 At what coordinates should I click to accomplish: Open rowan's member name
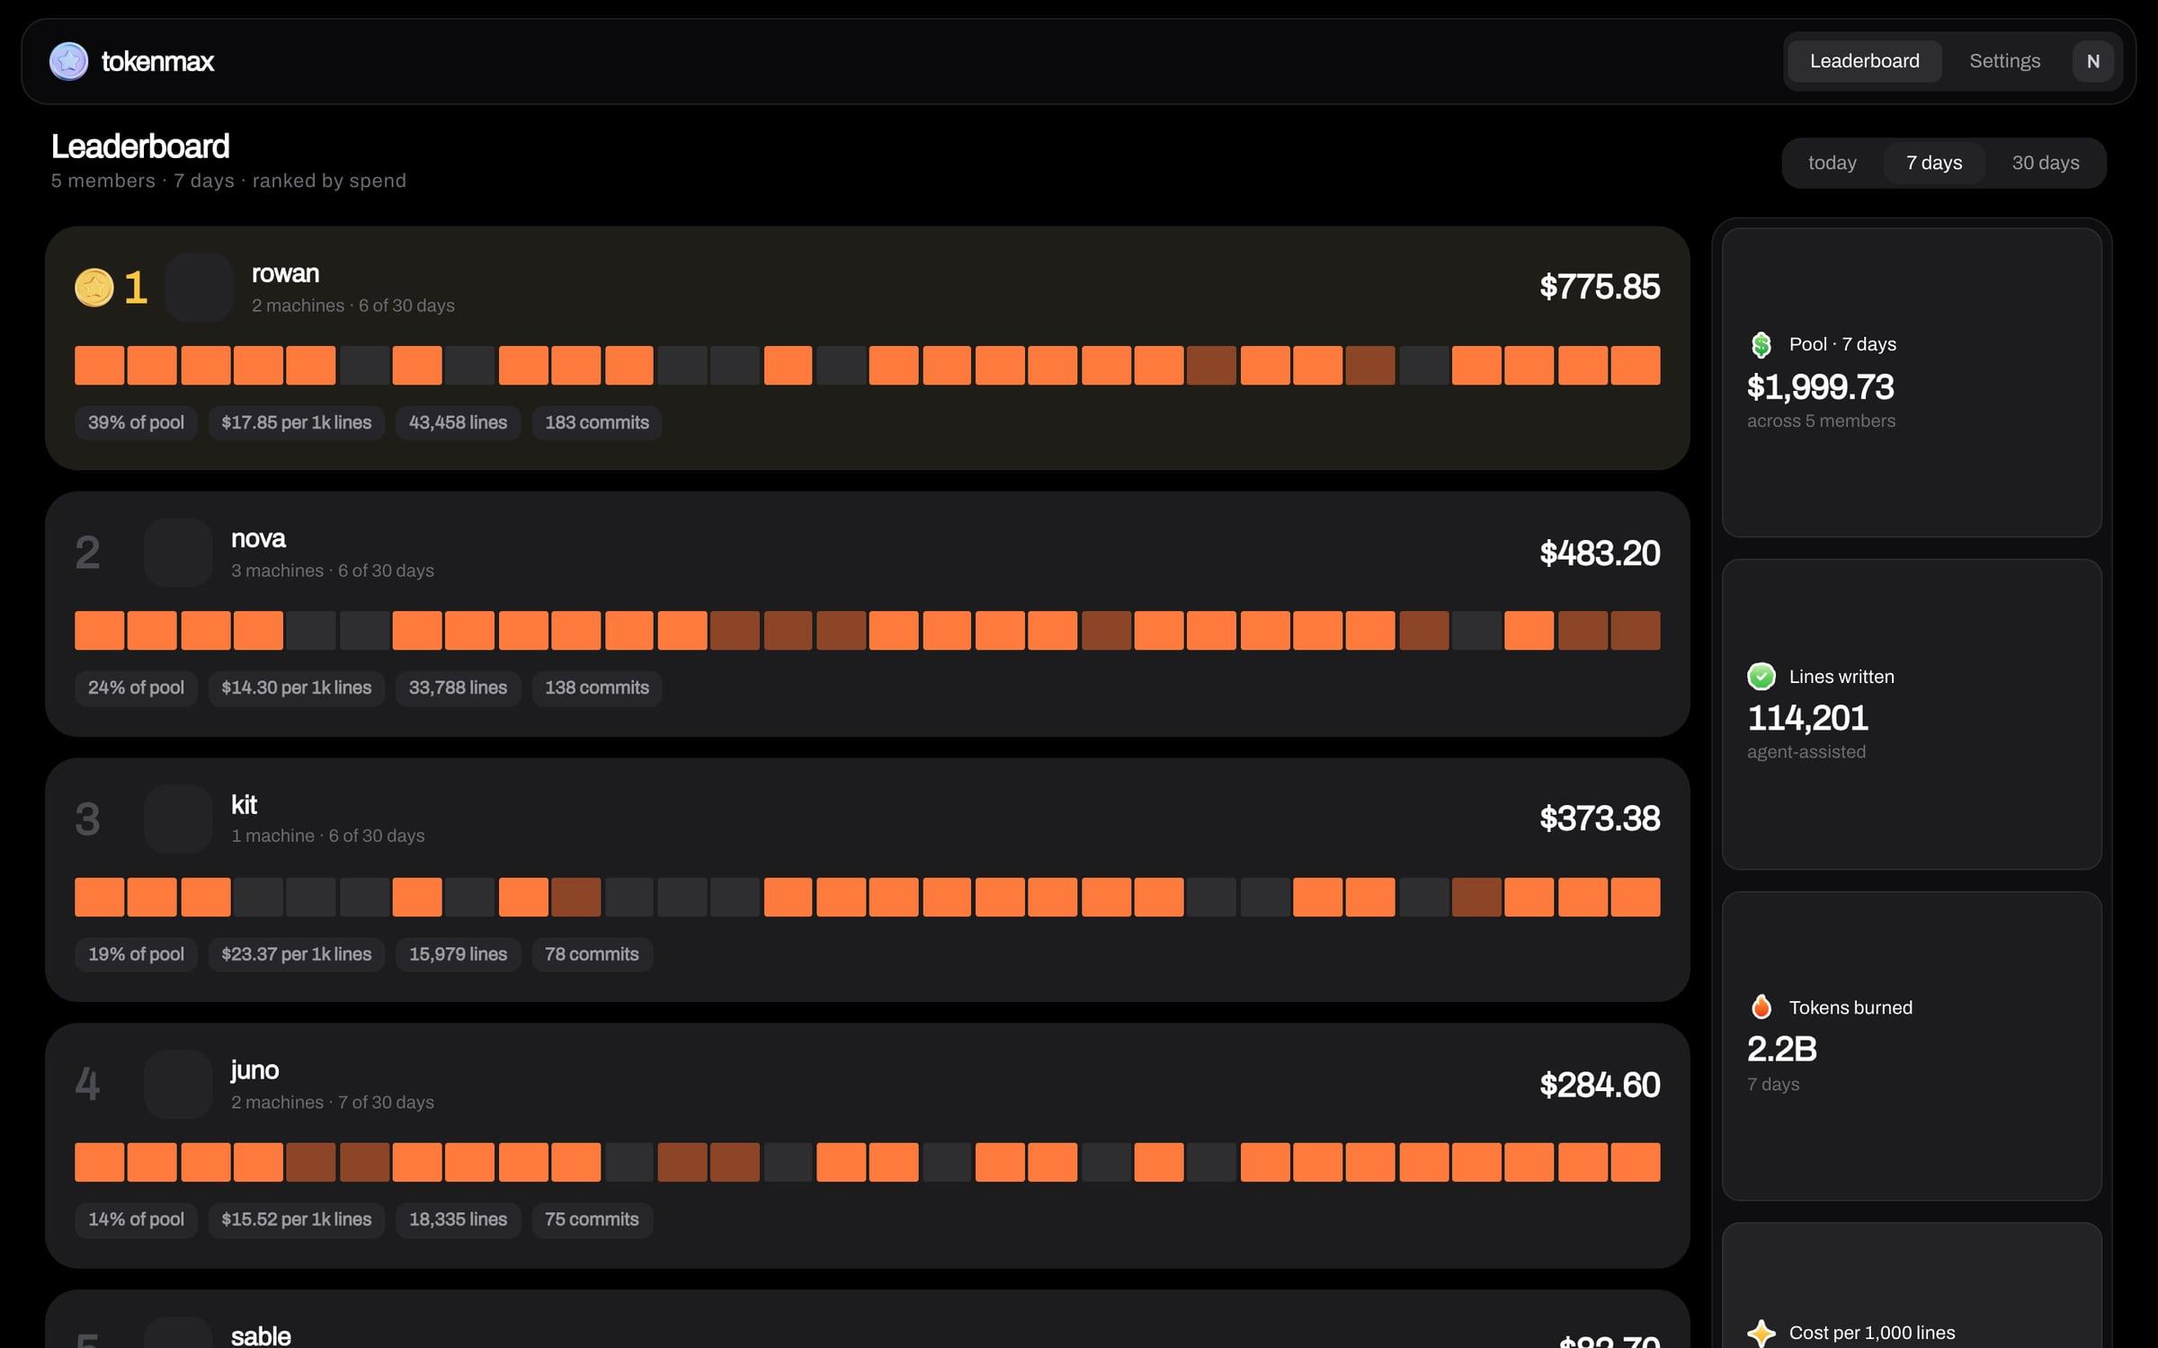click(285, 273)
